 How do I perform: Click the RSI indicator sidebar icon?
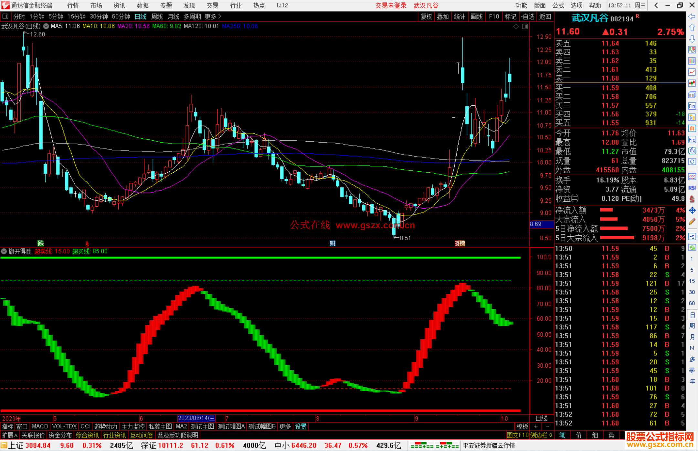click(x=692, y=188)
